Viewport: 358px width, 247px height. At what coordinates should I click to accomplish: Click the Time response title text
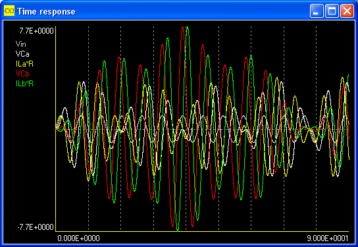coord(46,11)
